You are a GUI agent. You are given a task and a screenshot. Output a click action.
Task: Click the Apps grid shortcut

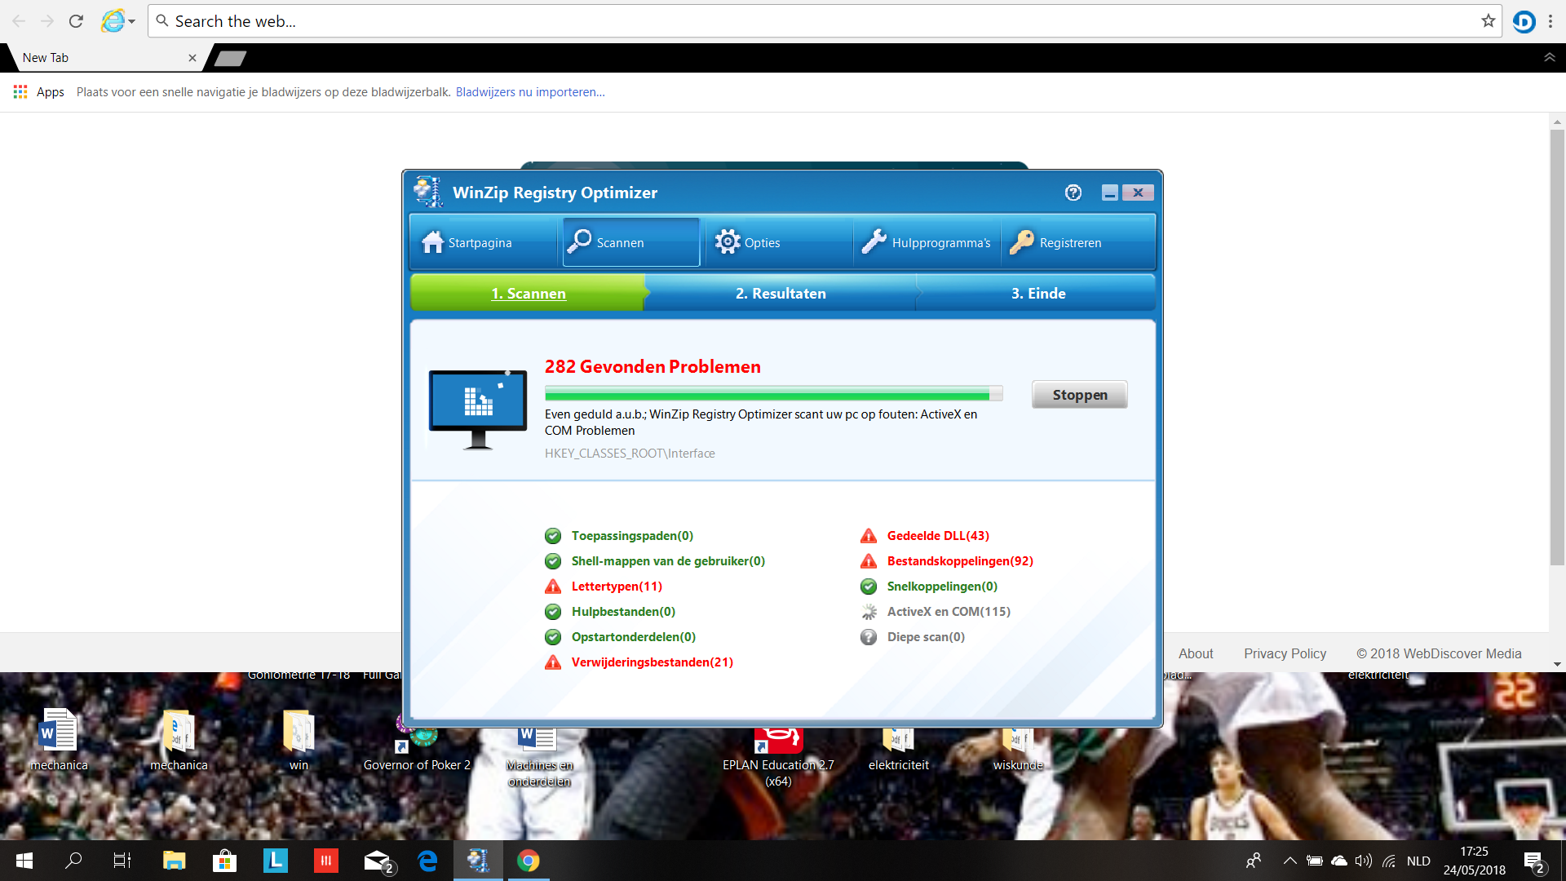[x=38, y=92]
